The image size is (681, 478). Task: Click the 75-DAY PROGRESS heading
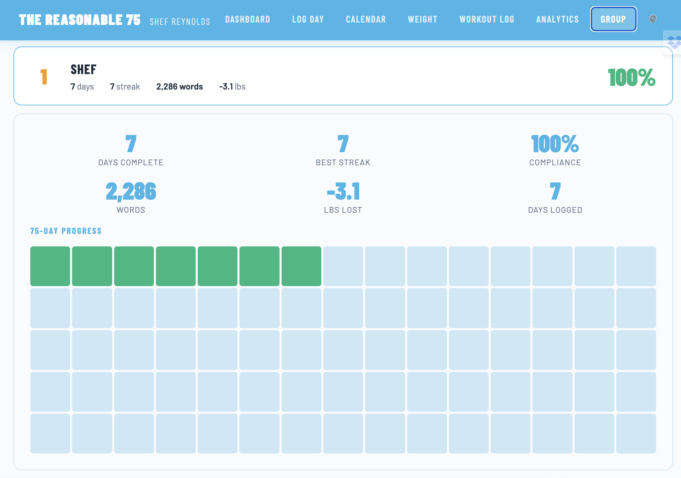[x=65, y=231]
